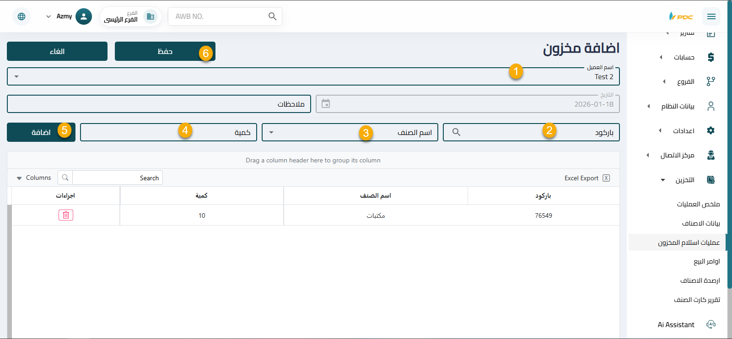
Task: Click the warehouse icon beside التخزين
Action: 710,180
